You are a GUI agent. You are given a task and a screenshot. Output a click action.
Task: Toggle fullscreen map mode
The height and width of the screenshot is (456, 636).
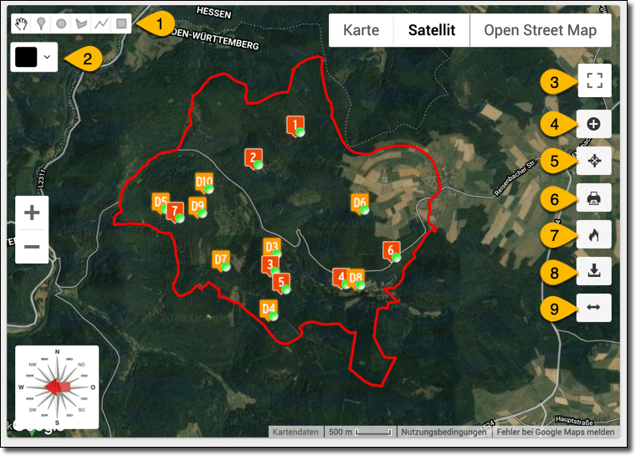click(594, 81)
